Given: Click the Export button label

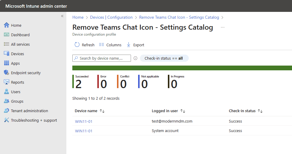Looking at the screenshot, I should click(139, 45).
